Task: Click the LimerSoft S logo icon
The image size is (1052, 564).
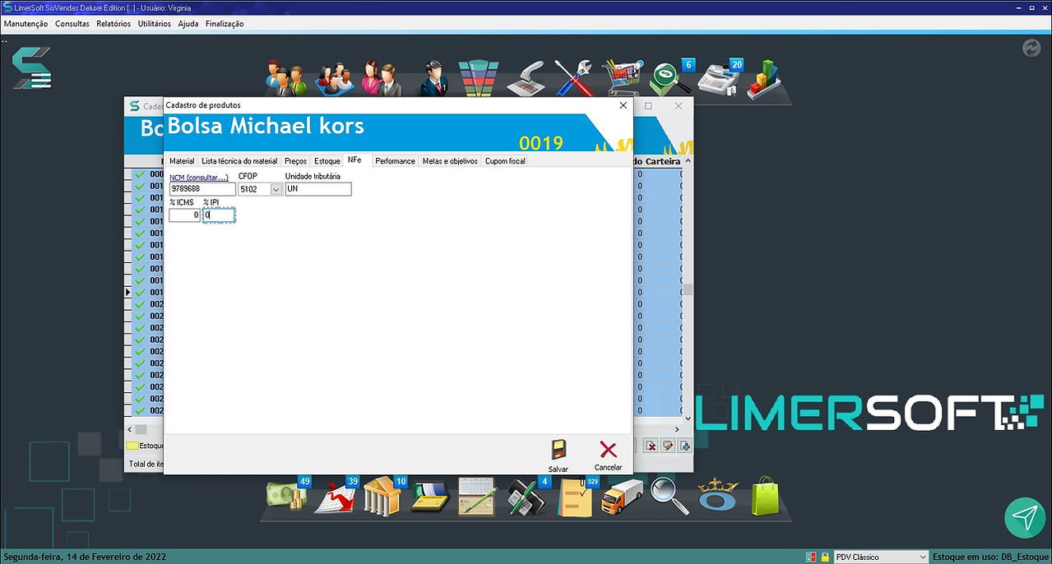Action: (32, 68)
